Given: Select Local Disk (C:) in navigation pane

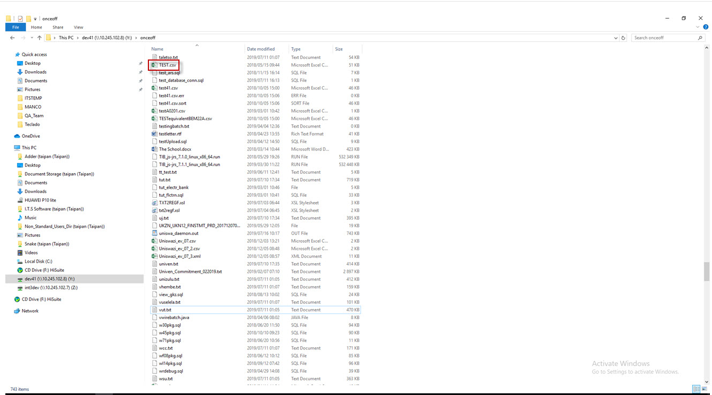Looking at the screenshot, I should [38, 262].
